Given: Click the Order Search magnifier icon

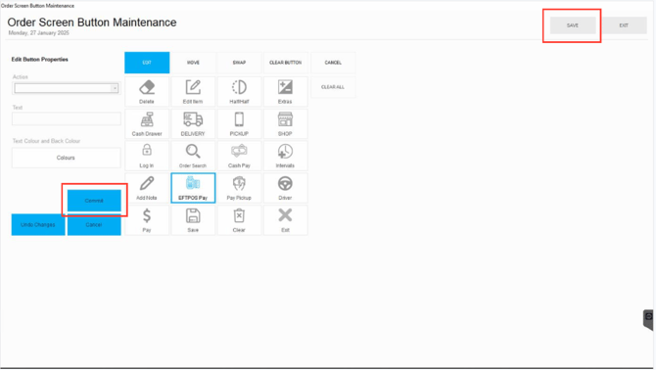Looking at the screenshot, I should pos(193,156).
